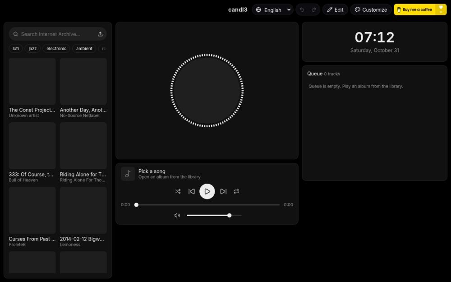
Task: Click the ProleteR artist name
Action: pos(17,244)
